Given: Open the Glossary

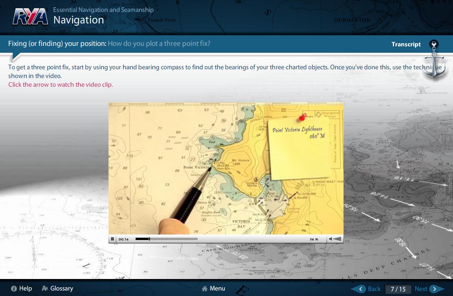Looking at the screenshot, I should pos(62,289).
